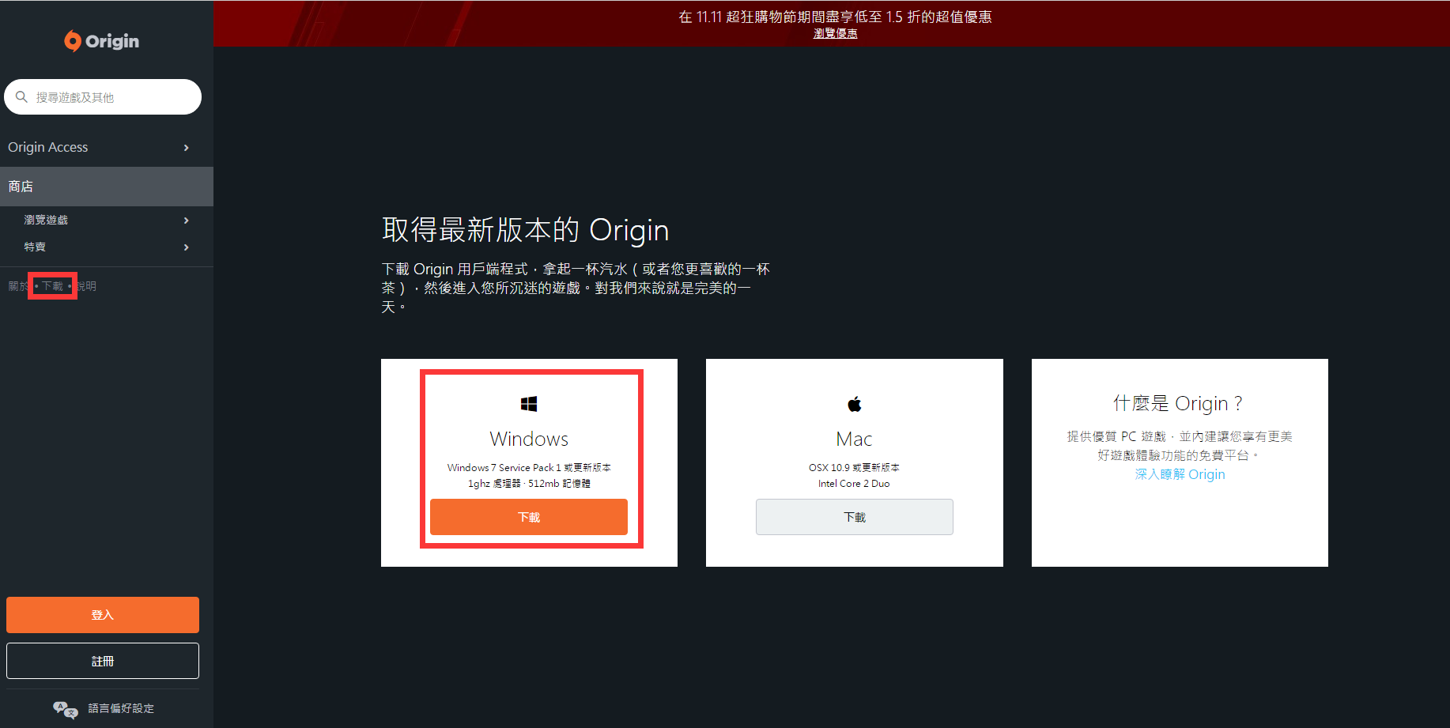Open the 說明 footer link
This screenshot has height=728, width=1450.
86,286
